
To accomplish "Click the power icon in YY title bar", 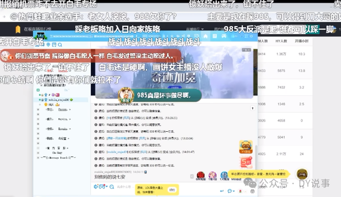I will point(251,36).
